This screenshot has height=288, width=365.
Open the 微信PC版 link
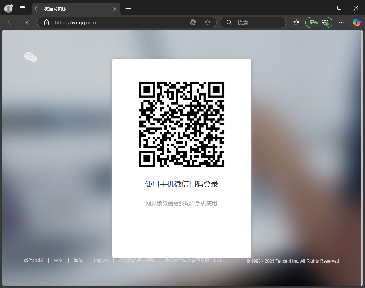[x=34, y=260]
